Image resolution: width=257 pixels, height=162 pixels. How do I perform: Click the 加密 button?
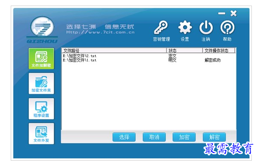pyautogui.click(x=184, y=137)
